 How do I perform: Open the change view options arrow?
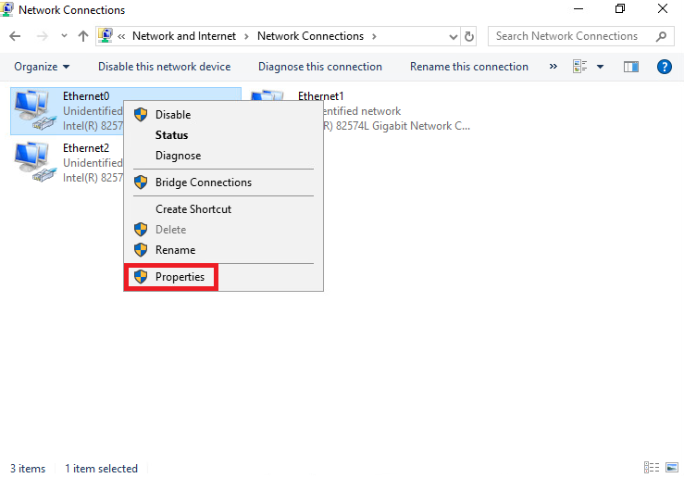[600, 67]
